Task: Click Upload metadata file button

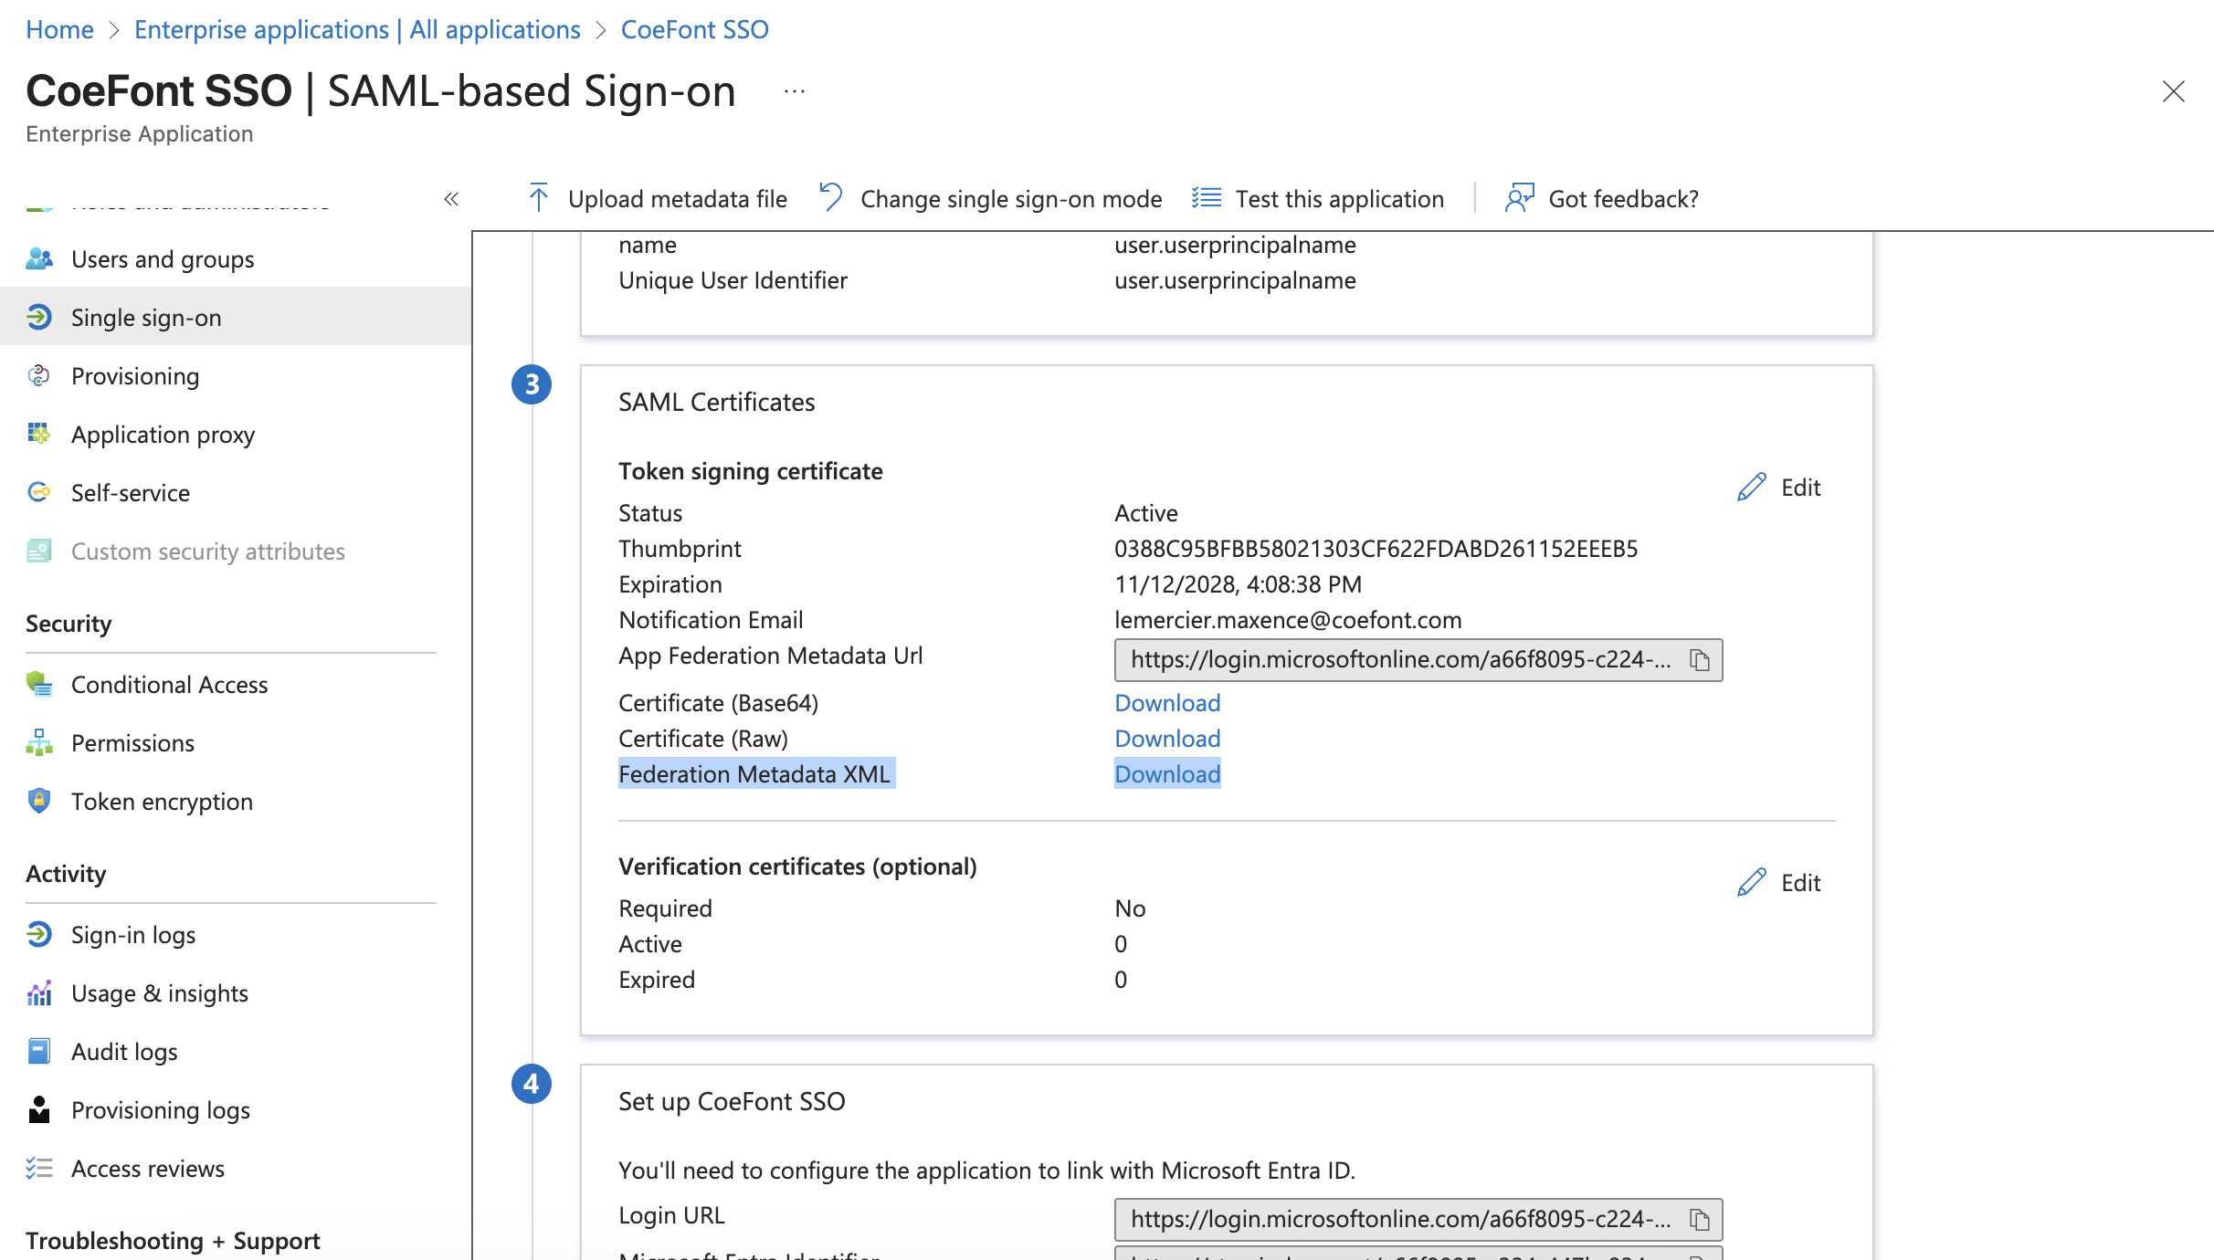Action: click(658, 198)
